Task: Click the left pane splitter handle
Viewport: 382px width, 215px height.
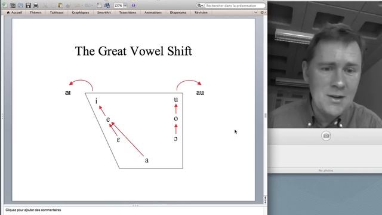Action: tap(2, 117)
